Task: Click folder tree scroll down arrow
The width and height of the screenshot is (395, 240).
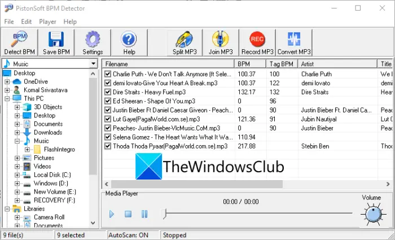Action: [93, 223]
